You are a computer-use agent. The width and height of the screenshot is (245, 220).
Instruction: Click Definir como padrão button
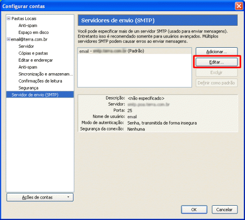pyautogui.click(x=216, y=83)
